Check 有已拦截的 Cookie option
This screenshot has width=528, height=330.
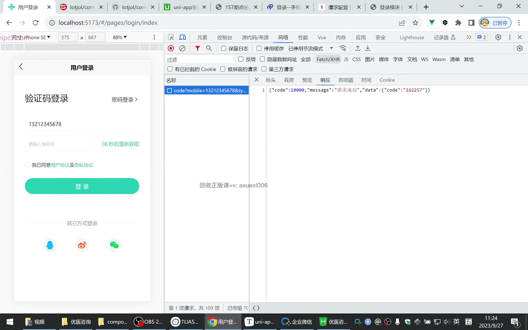pos(170,69)
